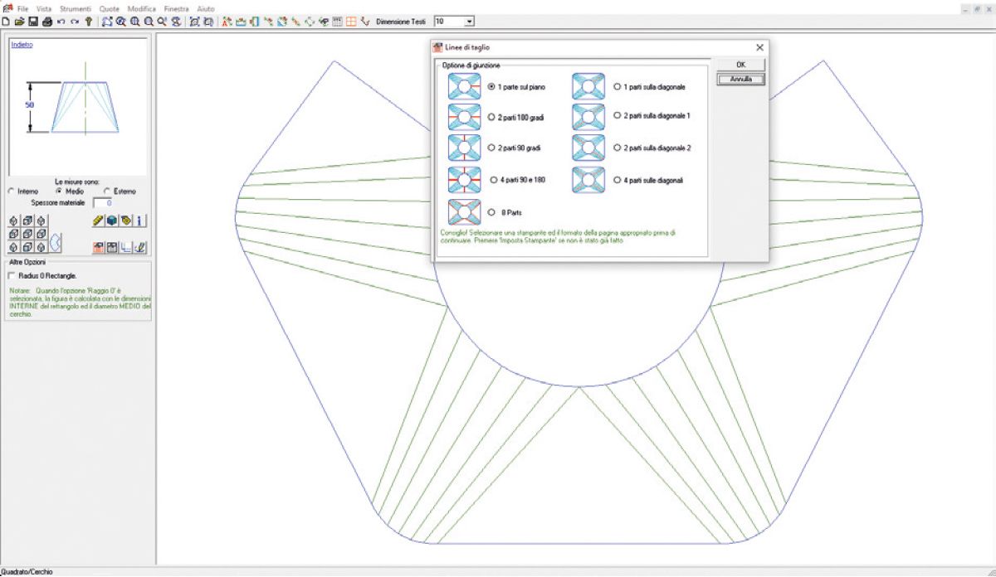This screenshot has width=996, height=577.
Task: Open the Modifica menu
Action: [x=141, y=8]
